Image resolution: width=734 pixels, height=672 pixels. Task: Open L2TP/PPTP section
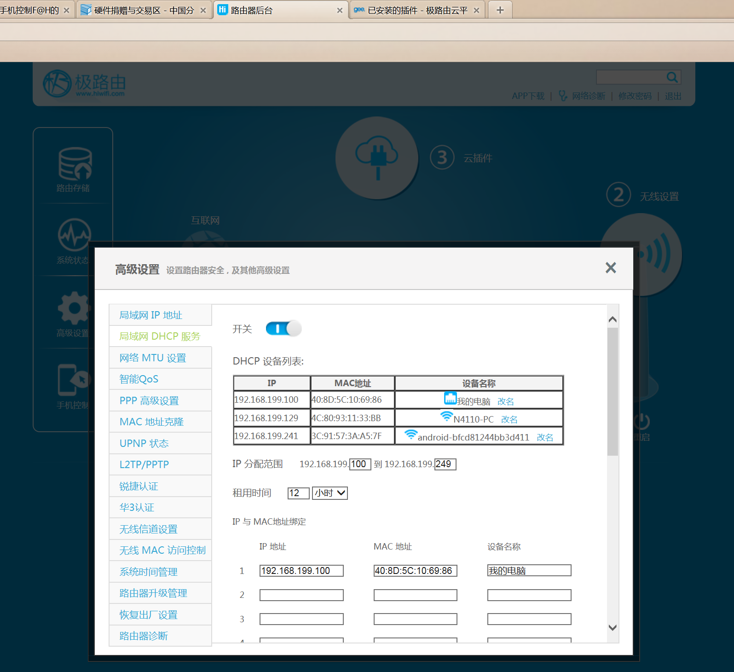[x=160, y=464]
